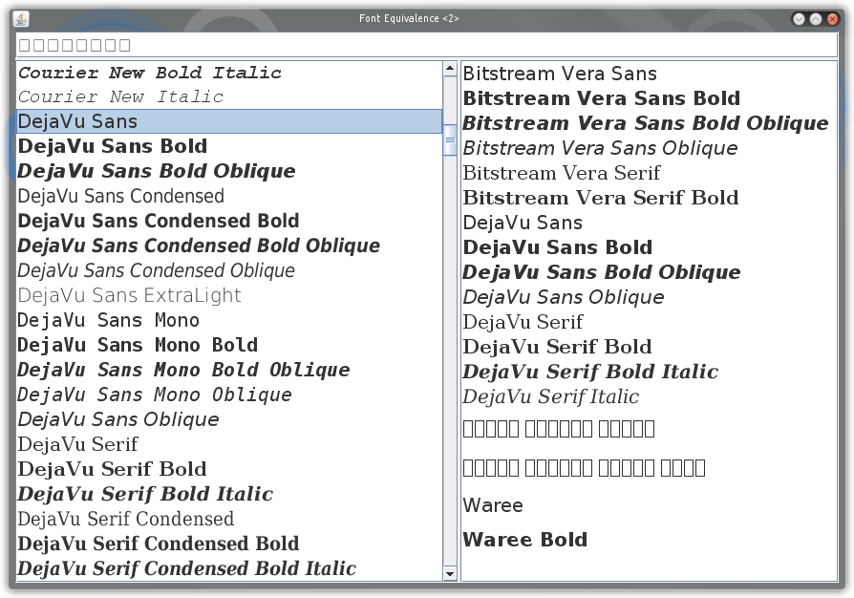Choose Bitstream Vera Sans Bold in the right list
Image resolution: width=854 pixels, height=598 pixels.
tap(649, 98)
